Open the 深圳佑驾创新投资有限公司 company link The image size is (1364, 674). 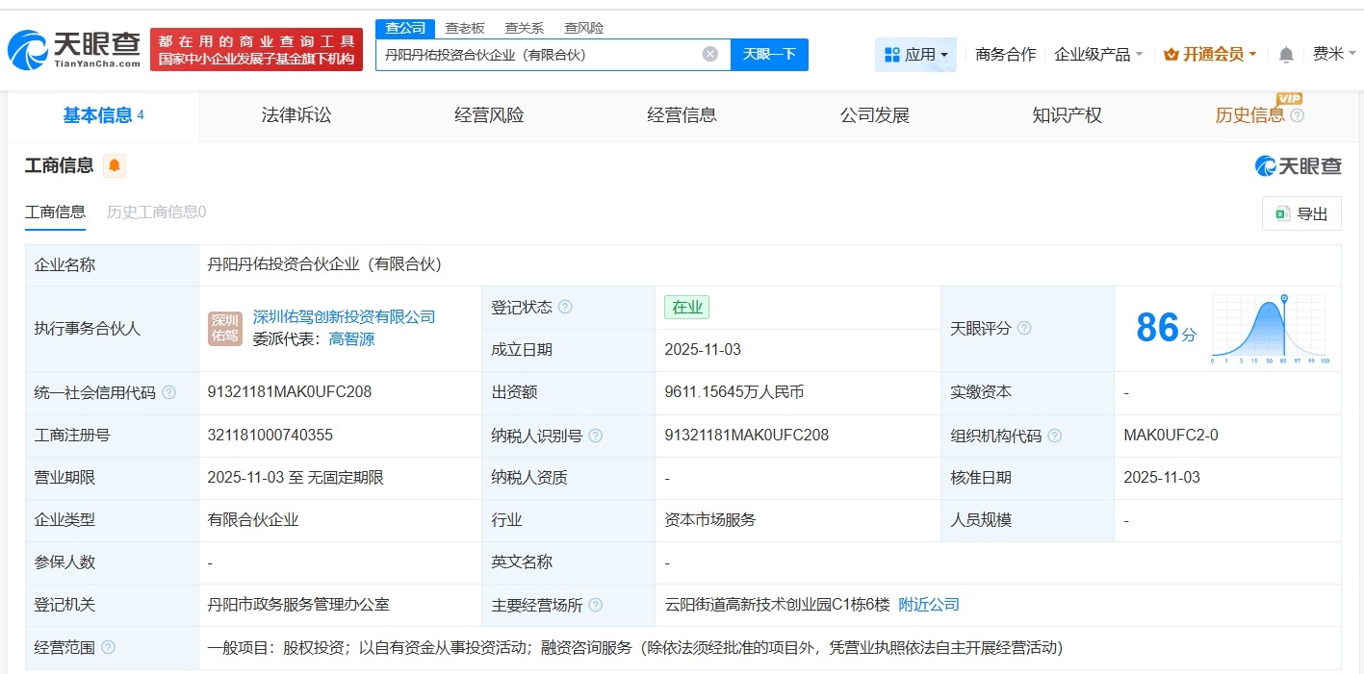[x=342, y=316]
